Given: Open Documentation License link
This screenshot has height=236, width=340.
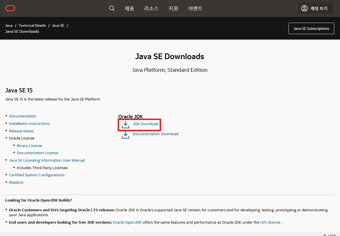Looking at the screenshot, I should point(37,153).
